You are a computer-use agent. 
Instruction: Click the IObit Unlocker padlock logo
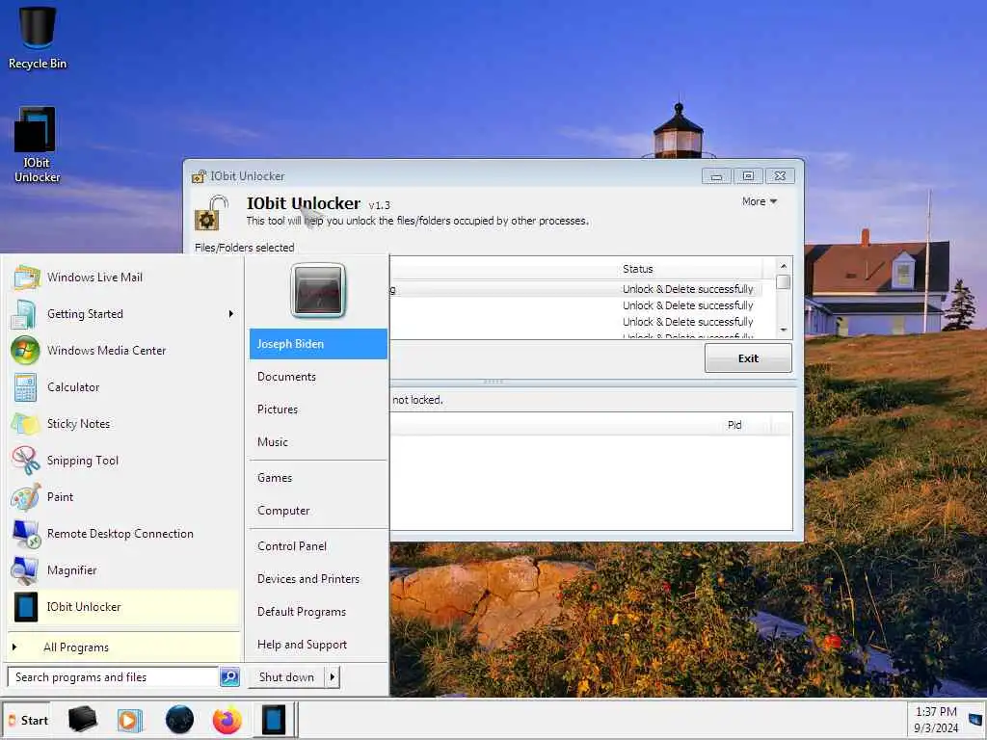[211, 213]
